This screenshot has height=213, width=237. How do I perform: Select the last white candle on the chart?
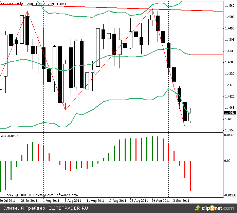(x=190, y=117)
